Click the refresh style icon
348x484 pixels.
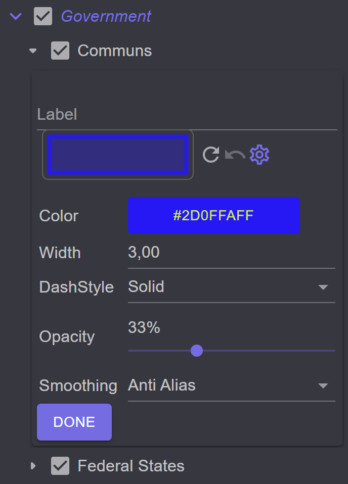pos(211,154)
